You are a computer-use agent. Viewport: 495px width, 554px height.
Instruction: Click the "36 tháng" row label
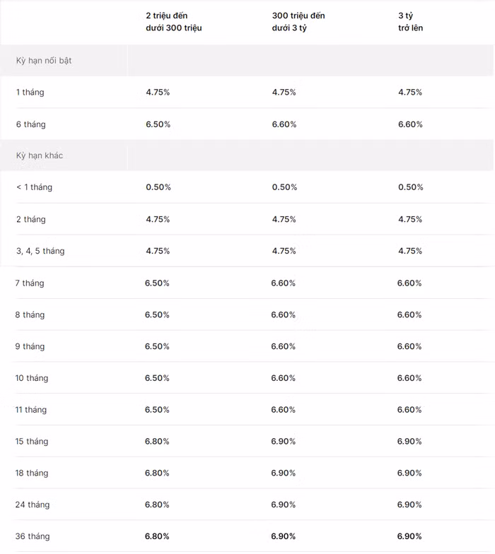coord(33,536)
